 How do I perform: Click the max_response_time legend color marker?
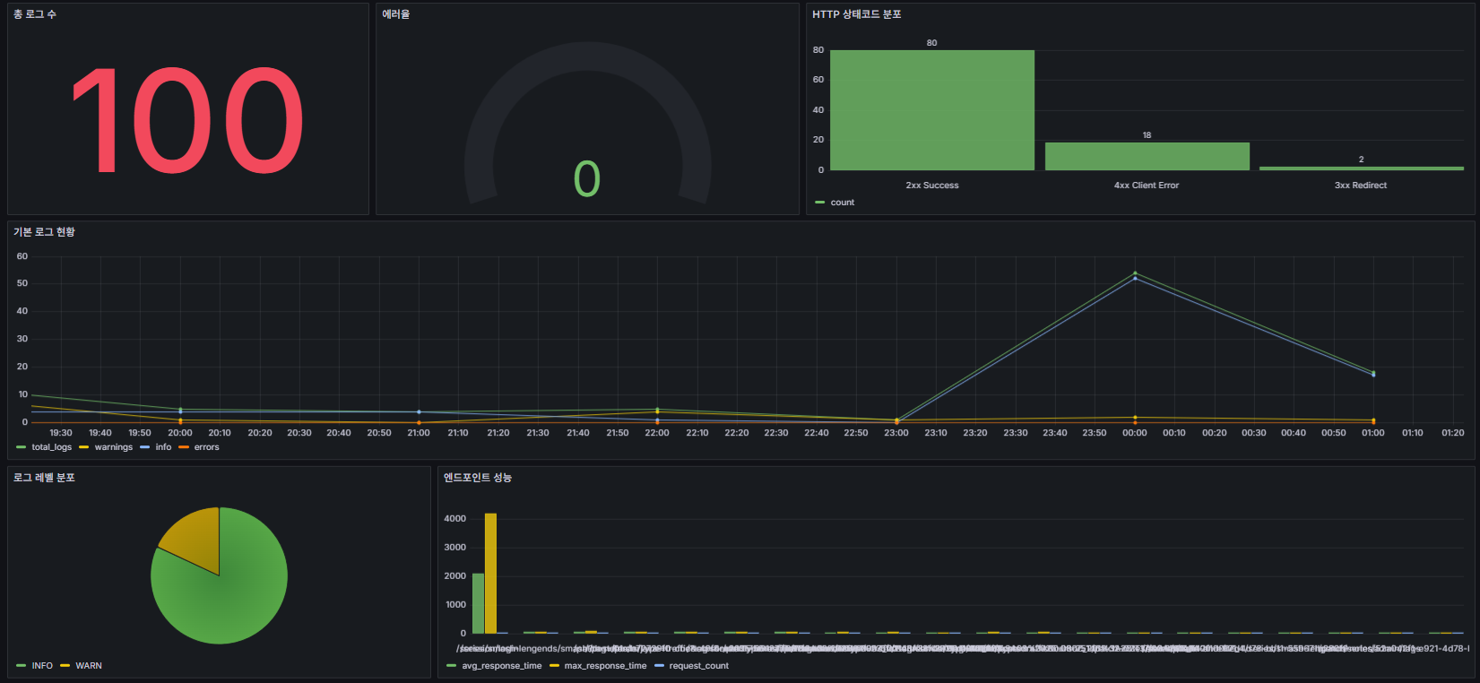click(x=554, y=666)
